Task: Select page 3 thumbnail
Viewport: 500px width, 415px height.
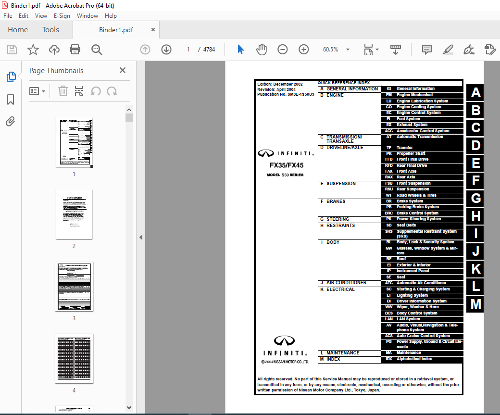Action: (x=75, y=287)
